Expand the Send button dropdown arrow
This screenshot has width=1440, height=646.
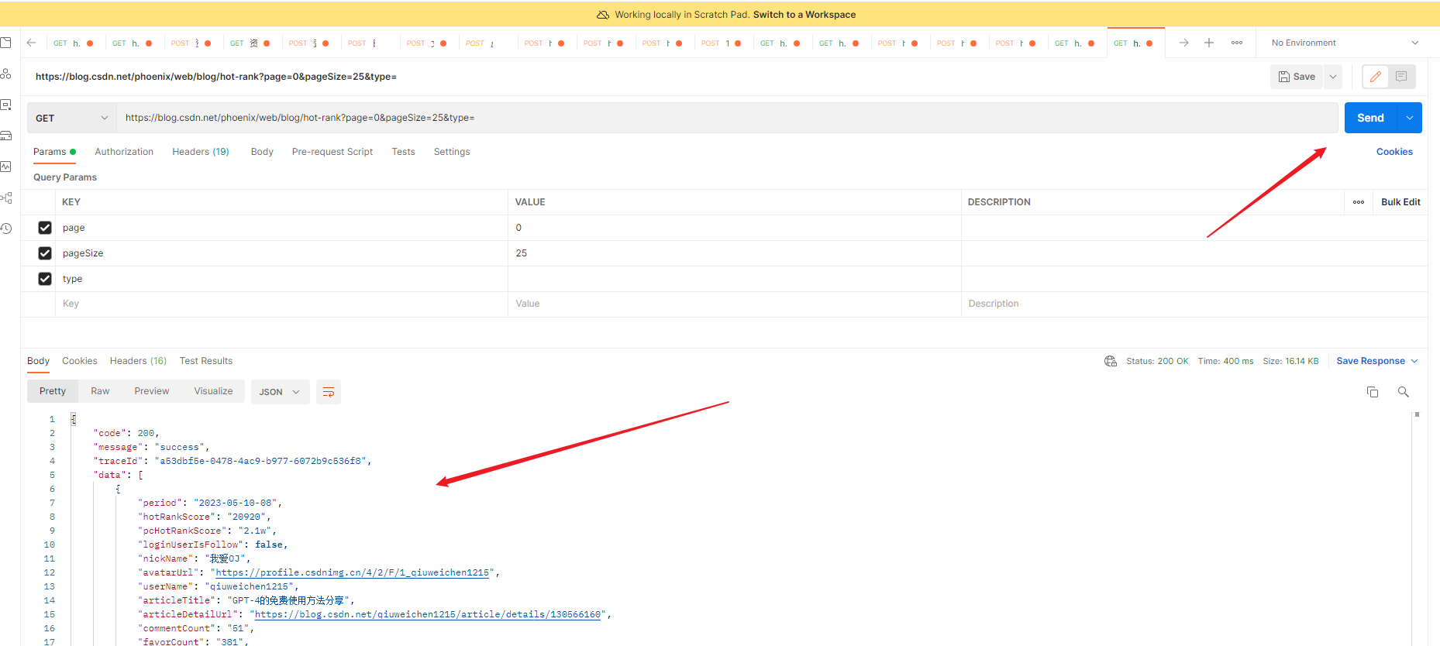coord(1409,118)
